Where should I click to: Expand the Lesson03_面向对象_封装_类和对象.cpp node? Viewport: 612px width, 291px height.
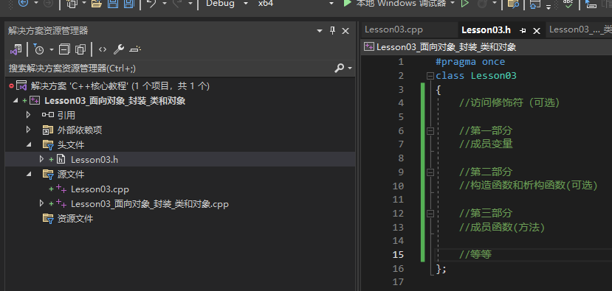pyautogui.click(x=42, y=203)
